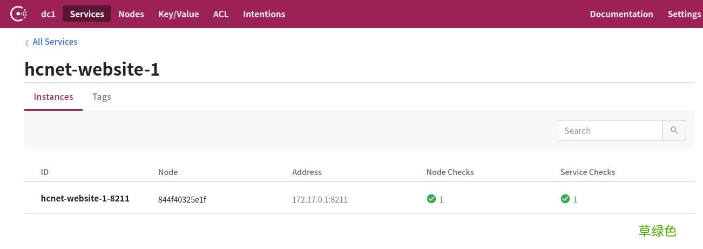
Task: Open the Documentation link
Action: point(621,14)
